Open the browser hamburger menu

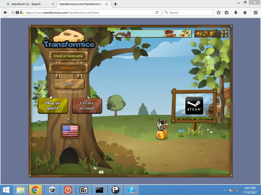click(256, 12)
